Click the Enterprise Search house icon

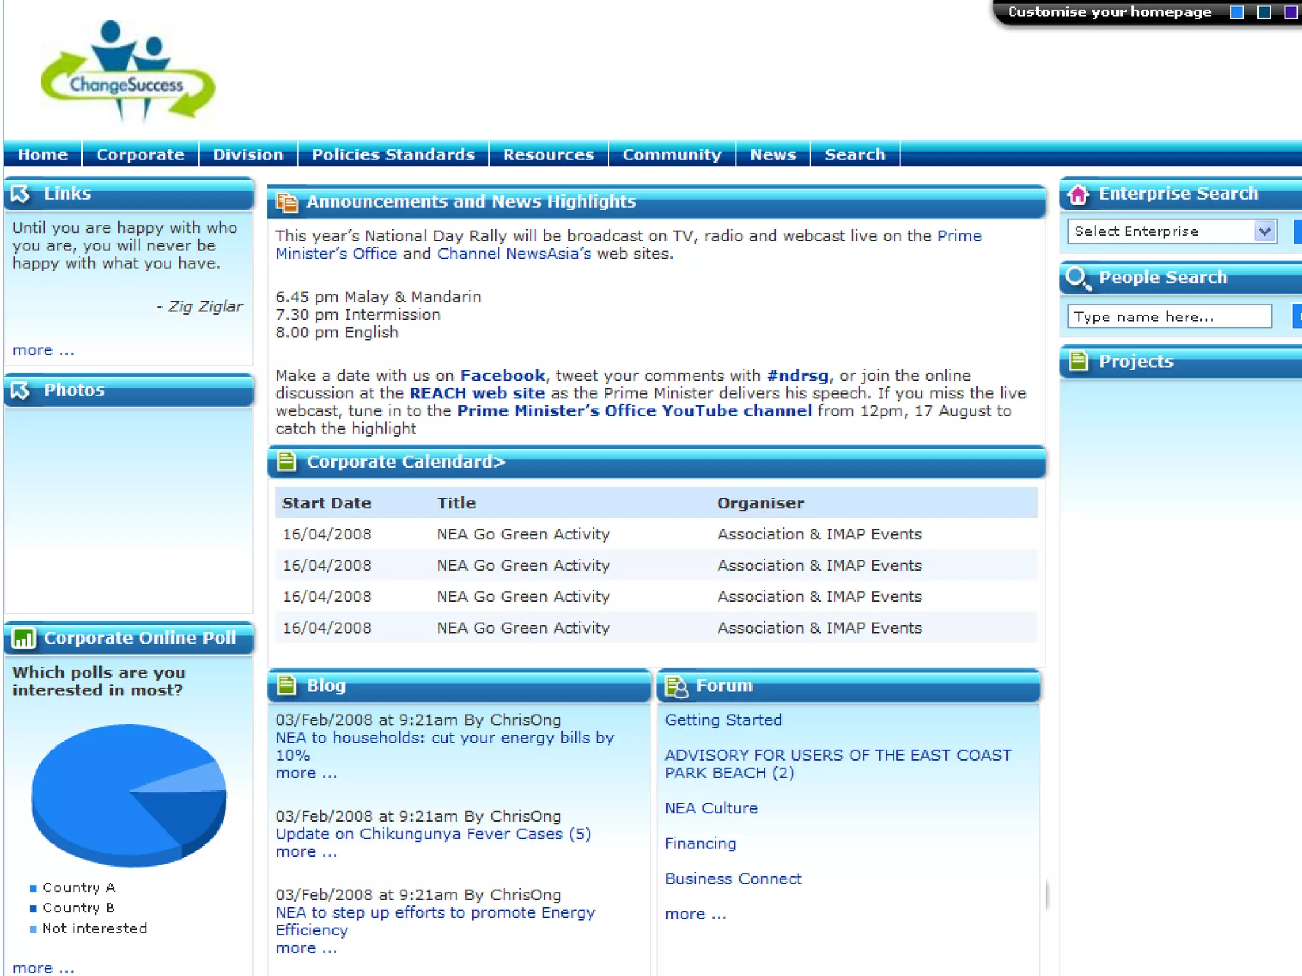pyautogui.click(x=1078, y=194)
